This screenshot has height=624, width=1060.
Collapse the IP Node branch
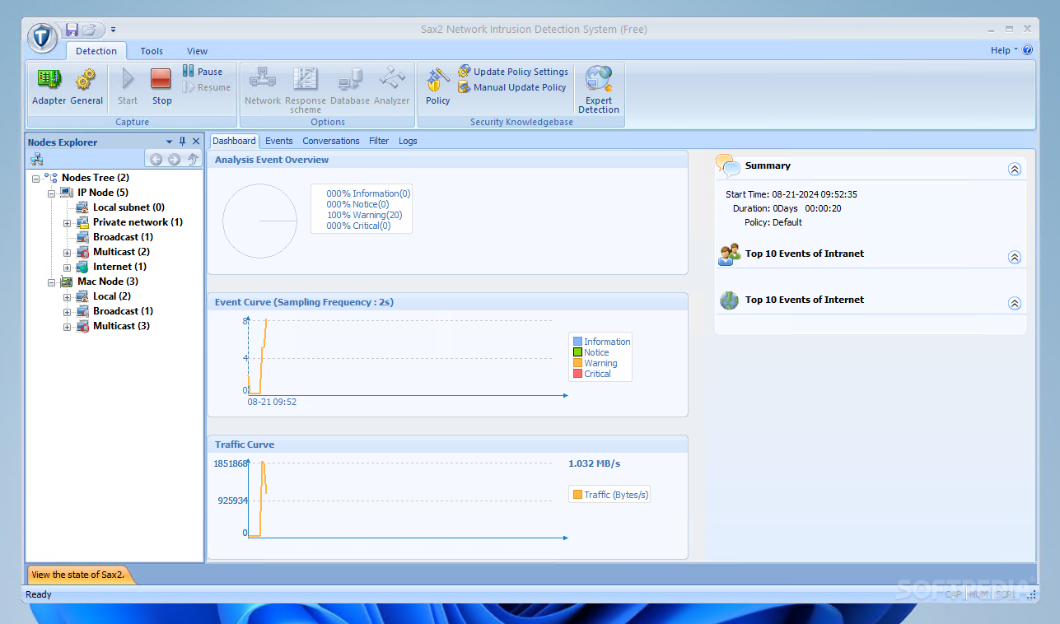pyautogui.click(x=51, y=193)
